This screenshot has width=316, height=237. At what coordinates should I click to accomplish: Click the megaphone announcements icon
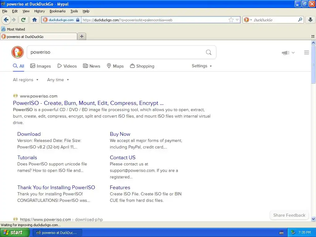[x=285, y=52]
